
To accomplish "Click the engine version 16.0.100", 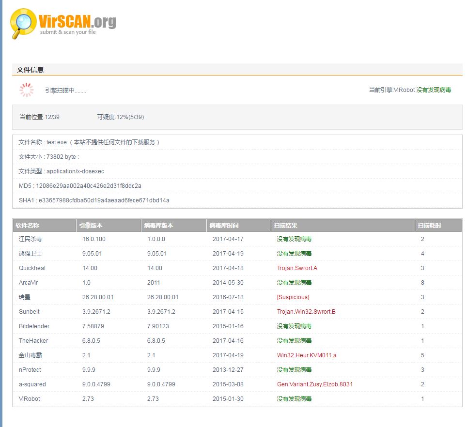I will pyautogui.click(x=94, y=239).
